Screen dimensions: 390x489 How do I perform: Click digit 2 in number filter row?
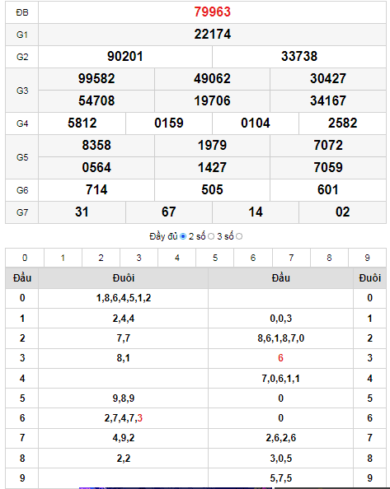[x=101, y=258]
